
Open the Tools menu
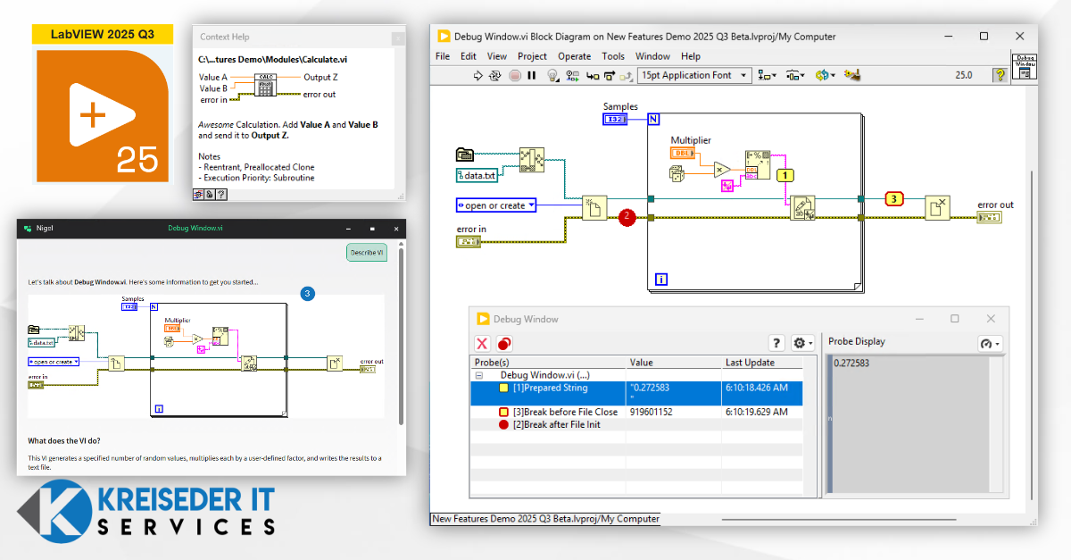(613, 56)
